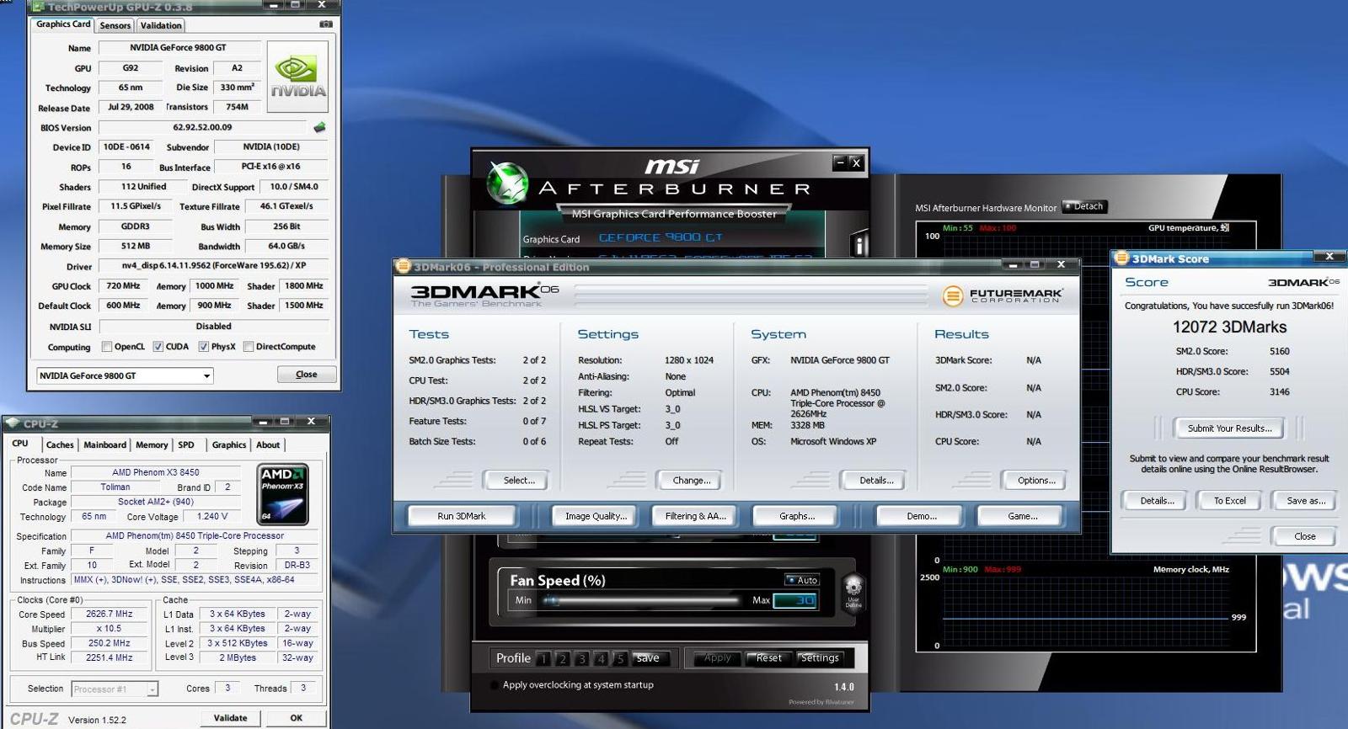The image size is (1348, 729).
Task: Click Save as in 3DMark Score window
Action: (1305, 500)
